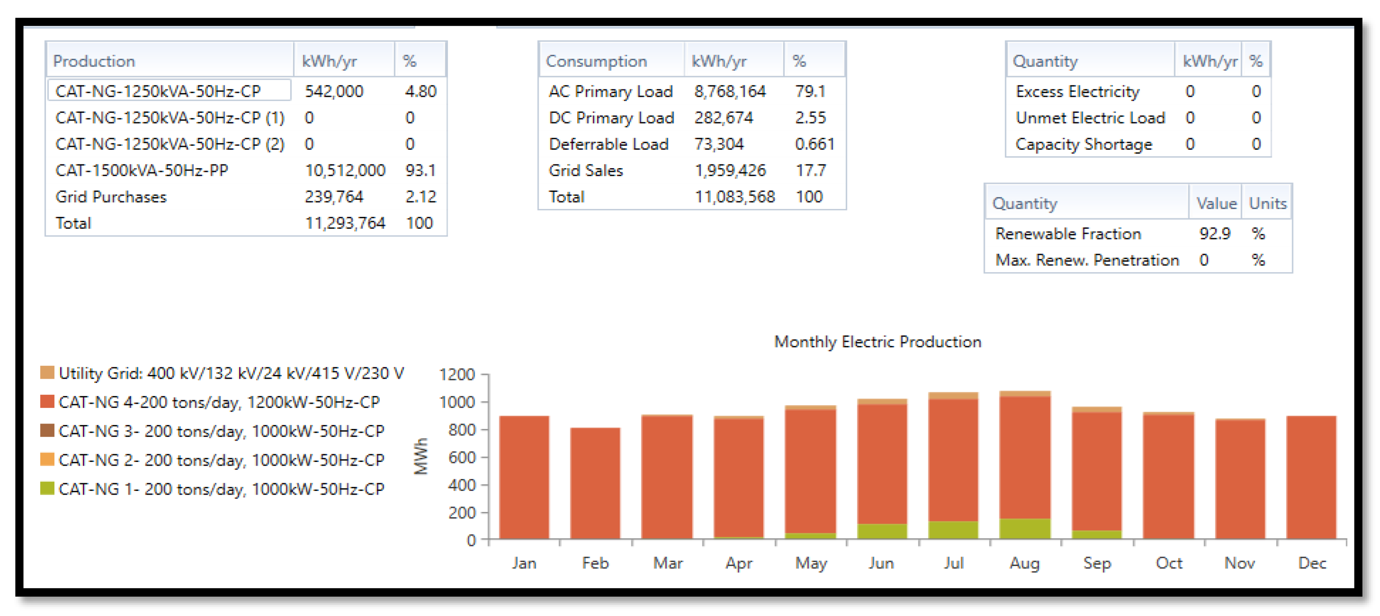Click the Max. Renew. Penetration row
Viewport: 1380px width, 616px height.
coord(1086,259)
